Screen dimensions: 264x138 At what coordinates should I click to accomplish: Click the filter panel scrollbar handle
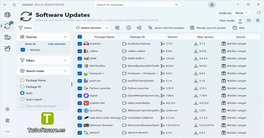click(x=72, y=84)
